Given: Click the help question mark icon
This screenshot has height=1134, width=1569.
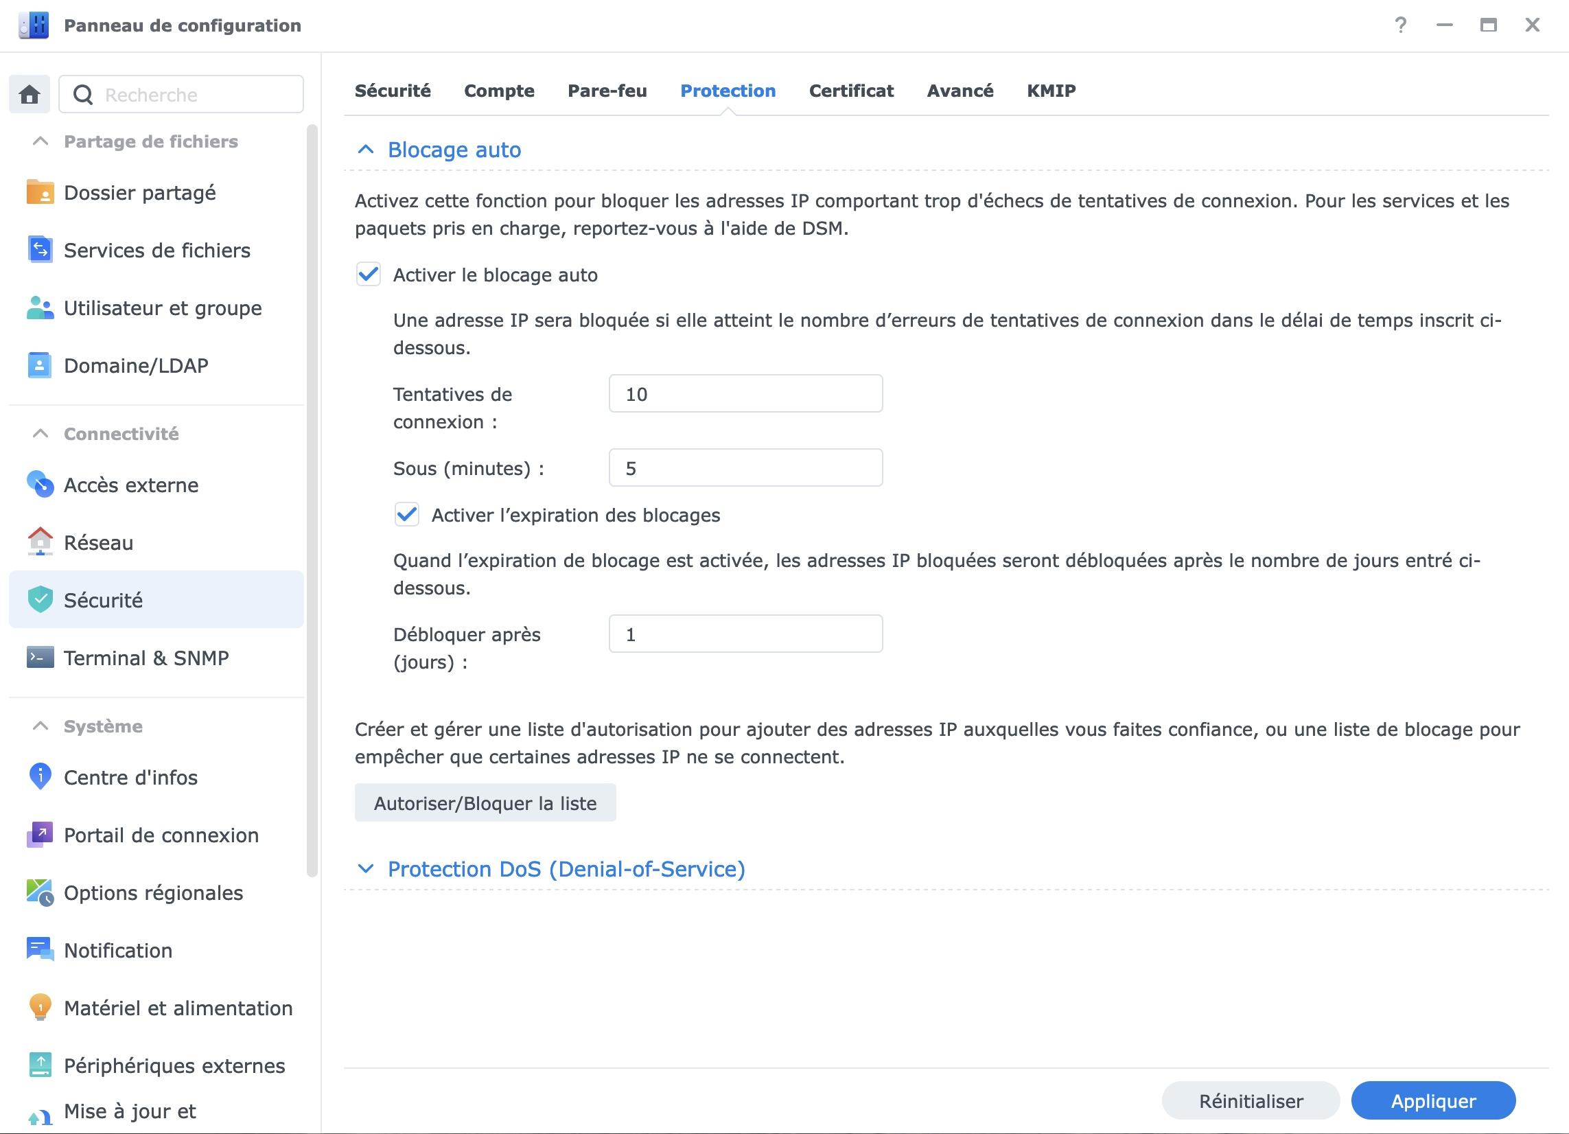Looking at the screenshot, I should click(1400, 25).
